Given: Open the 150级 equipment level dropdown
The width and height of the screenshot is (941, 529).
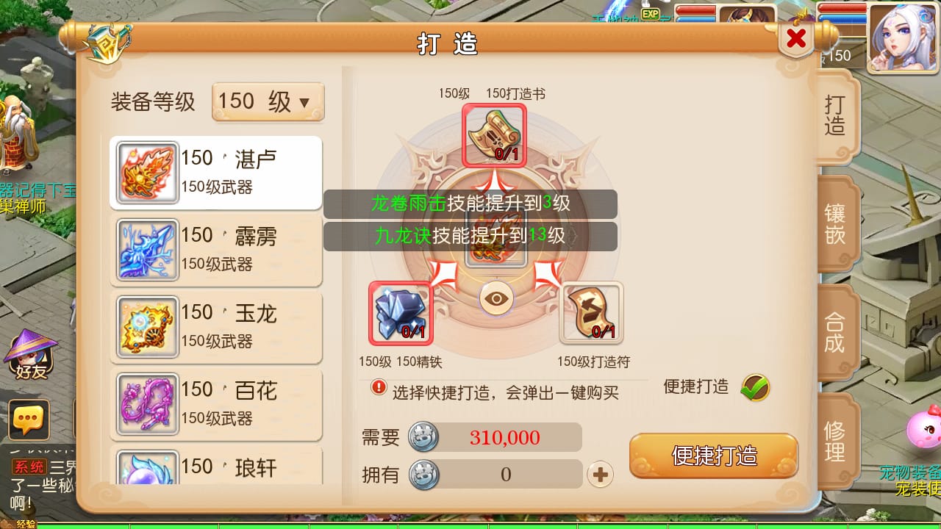Looking at the screenshot, I should point(268,101).
